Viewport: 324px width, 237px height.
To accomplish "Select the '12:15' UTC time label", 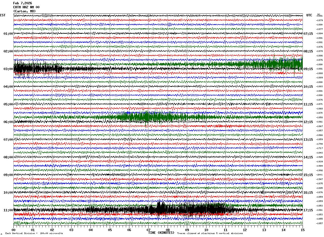I will (x=308, y=122).
